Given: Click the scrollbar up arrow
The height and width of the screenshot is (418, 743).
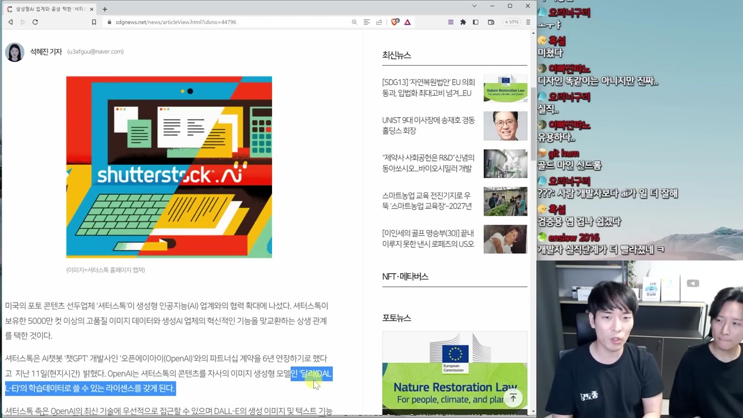Looking at the screenshot, I should point(533,33).
